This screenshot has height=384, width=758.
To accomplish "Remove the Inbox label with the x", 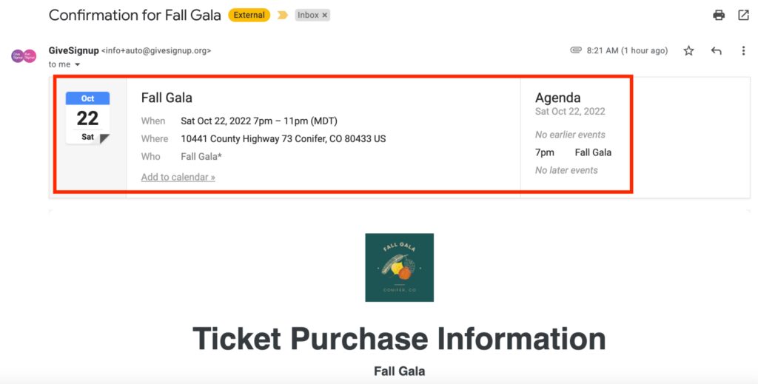I will click(325, 15).
